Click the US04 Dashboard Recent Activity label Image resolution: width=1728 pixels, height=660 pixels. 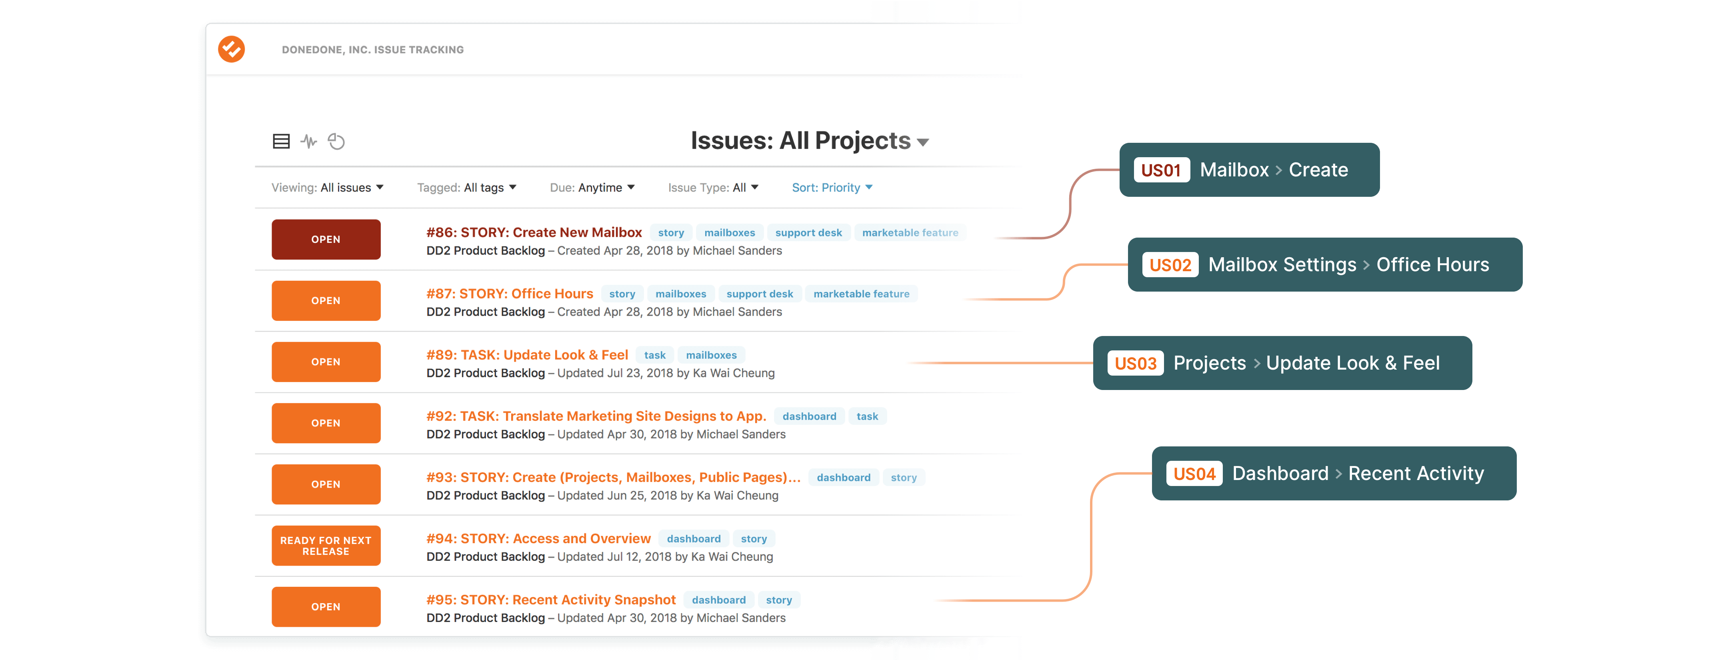coord(1334,474)
